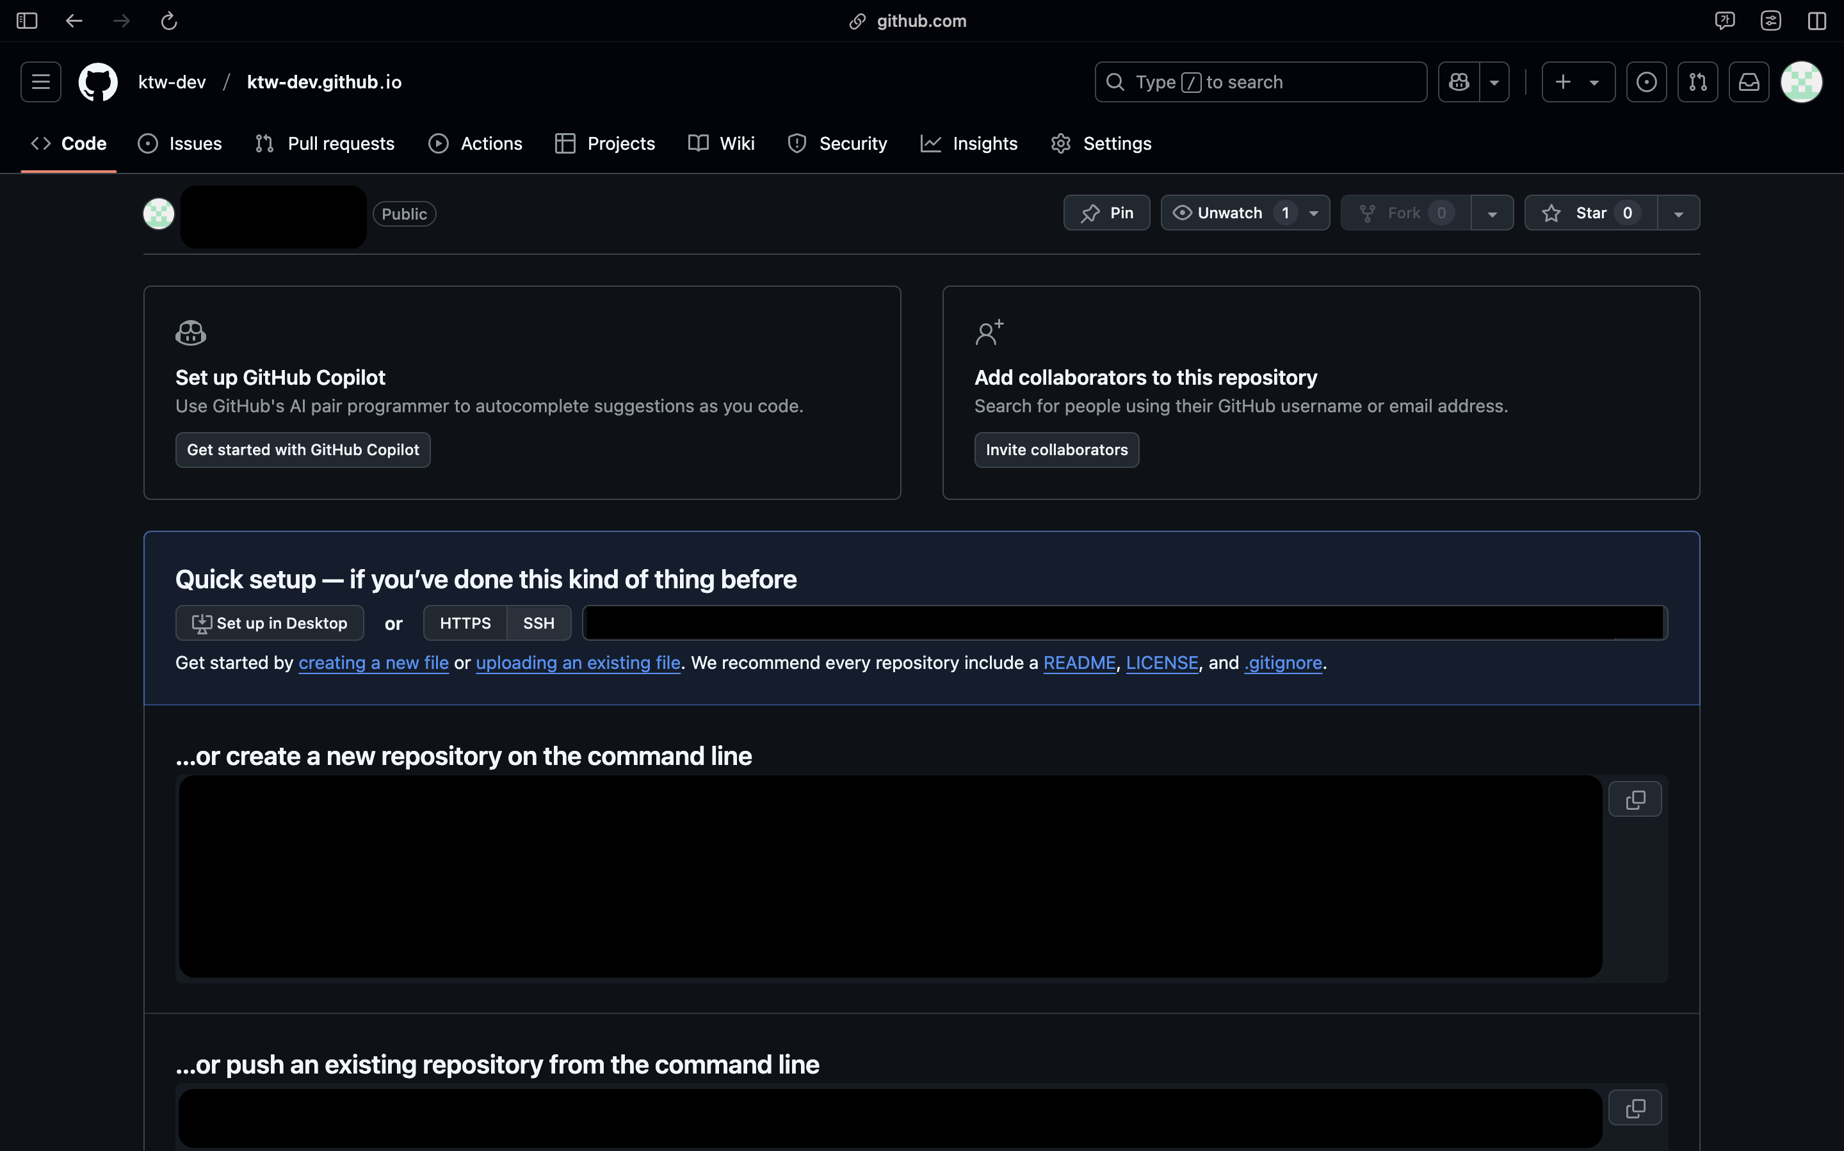The height and width of the screenshot is (1151, 1844).
Task: Click the repository clone URL field
Action: 1124,624
